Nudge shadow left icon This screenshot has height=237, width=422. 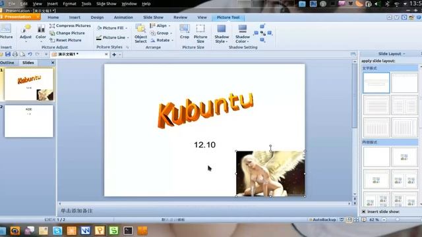tap(256, 33)
